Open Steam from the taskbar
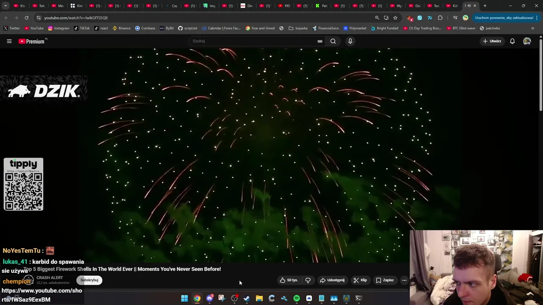The image size is (543, 305). pyautogui.click(x=246, y=298)
